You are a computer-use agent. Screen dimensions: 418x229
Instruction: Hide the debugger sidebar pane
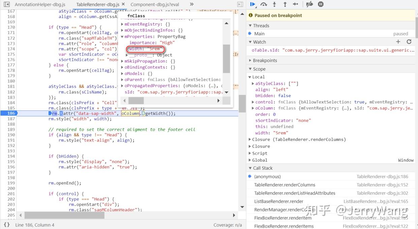tap(240, 4)
